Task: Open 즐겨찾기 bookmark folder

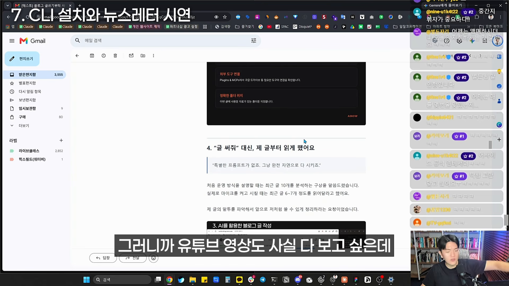Action: pos(244,27)
